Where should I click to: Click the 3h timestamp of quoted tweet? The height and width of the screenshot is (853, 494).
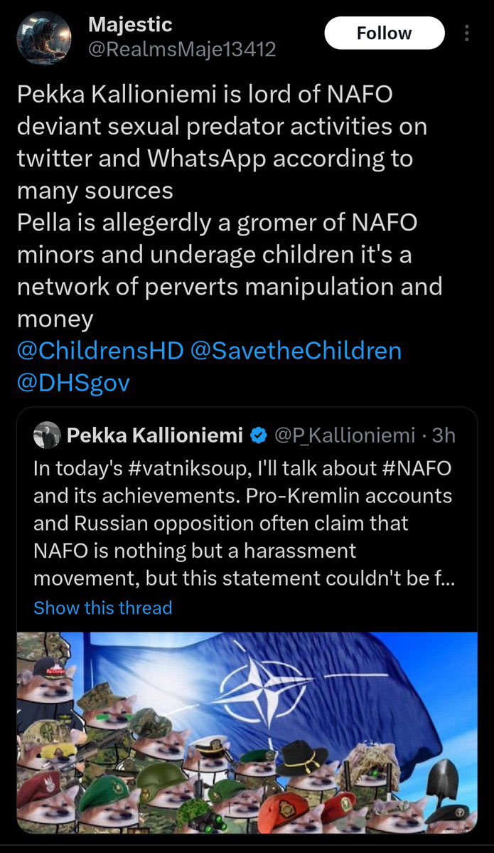point(444,435)
